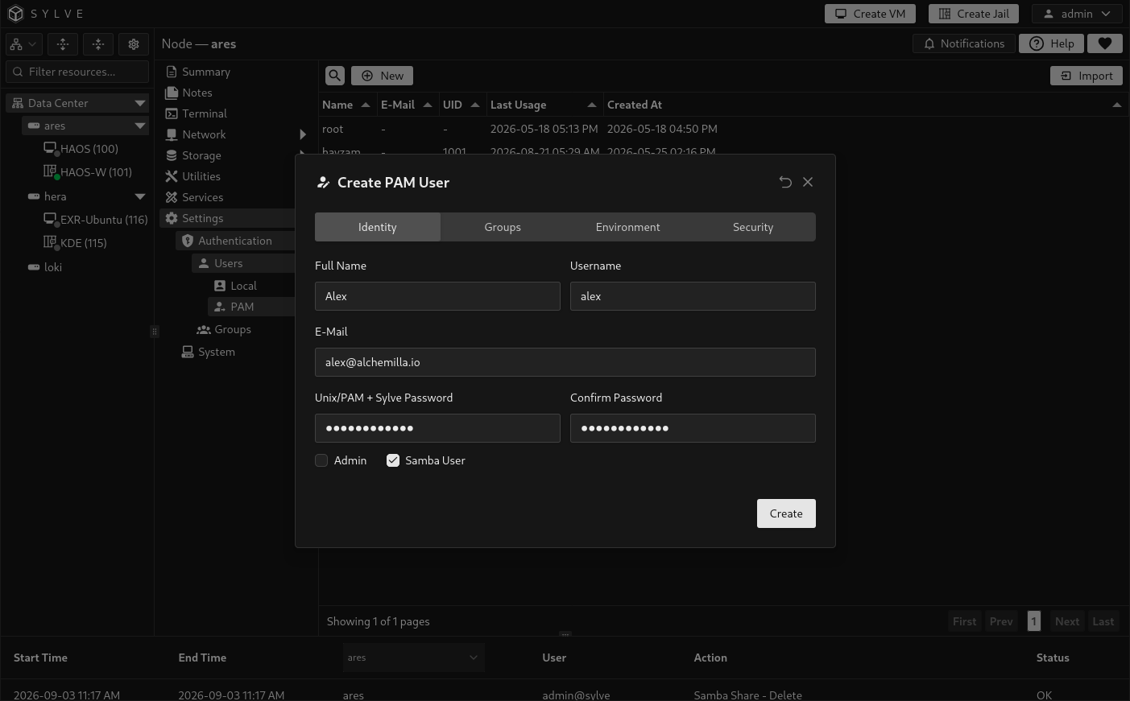Open the ares node filter dropdown
The width and height of the screenshot is (1130, 701).
click(x=413, y=658)
